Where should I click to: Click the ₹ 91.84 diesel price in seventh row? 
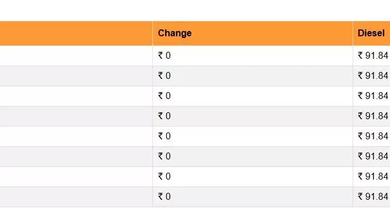pyautogui.click(x=373, y=176)
